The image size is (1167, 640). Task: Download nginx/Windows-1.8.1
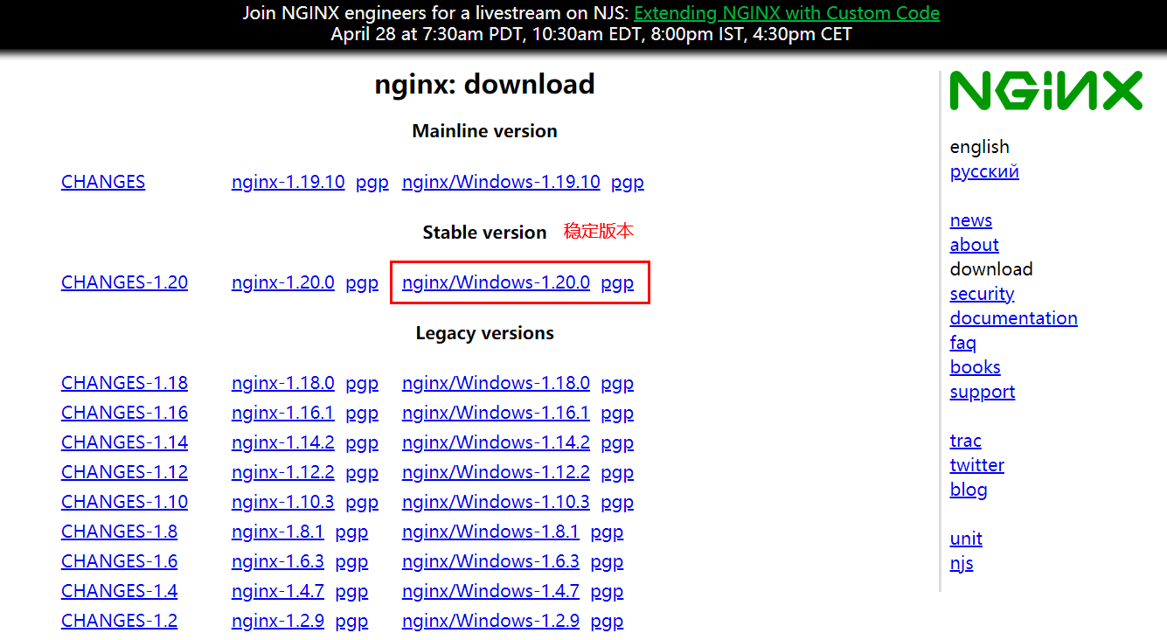tap(490, 532)
